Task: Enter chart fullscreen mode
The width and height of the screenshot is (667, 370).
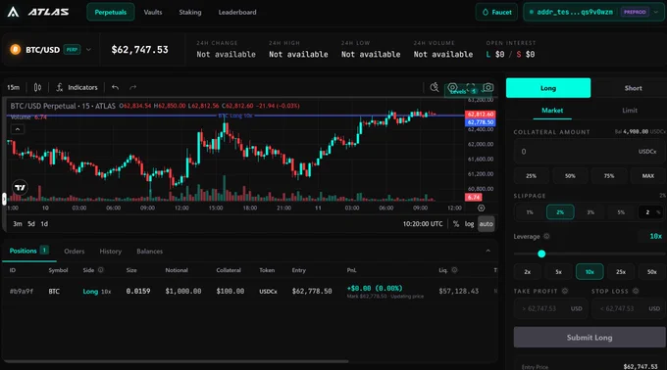Action: click(x=471, y=87)
